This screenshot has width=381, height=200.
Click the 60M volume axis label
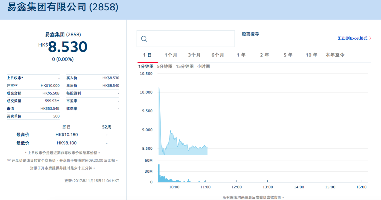(x=149, y=160)
